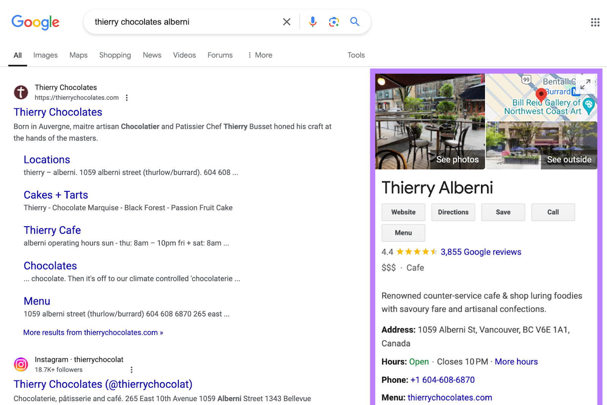The height and width of the screenshot is (405, 607).
Task: Click the Call button for Thierry Alberni
Action: pyautogui.click(x=552, y=212)
